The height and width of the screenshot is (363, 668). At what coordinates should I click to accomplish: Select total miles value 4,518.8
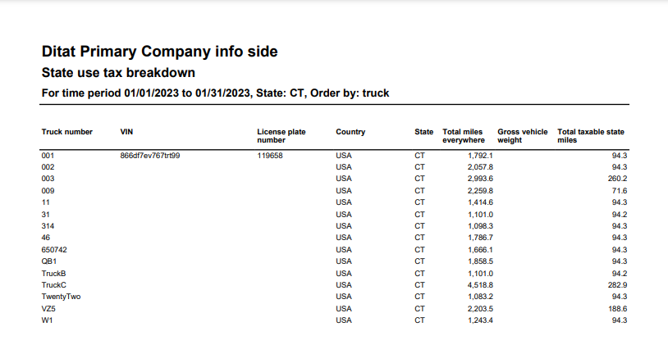tap(479, 285)
